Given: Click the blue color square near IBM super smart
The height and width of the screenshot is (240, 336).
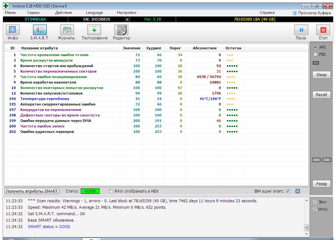Looking at the screenshot, I should coord(298,191).
